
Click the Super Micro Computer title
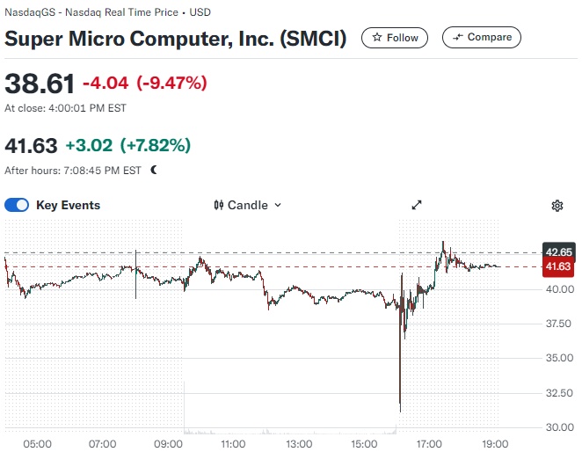[176, 39]
